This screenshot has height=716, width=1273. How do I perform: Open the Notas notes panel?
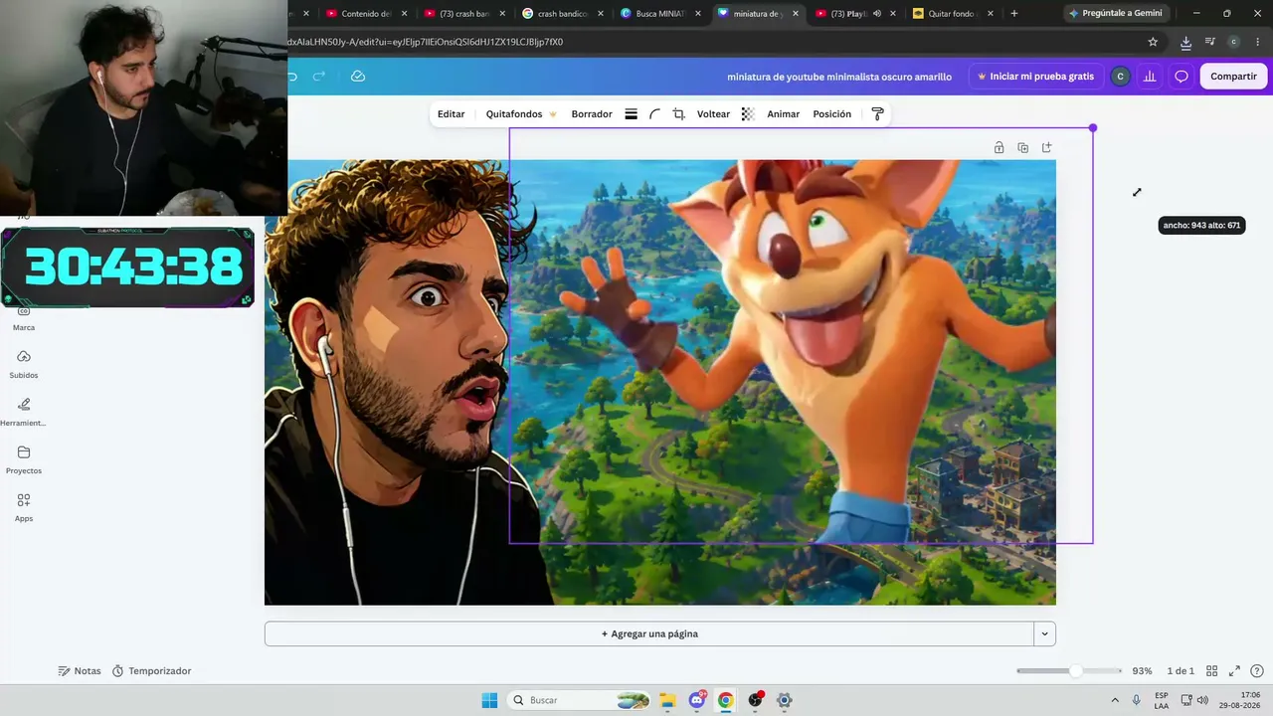pos(80,671)
